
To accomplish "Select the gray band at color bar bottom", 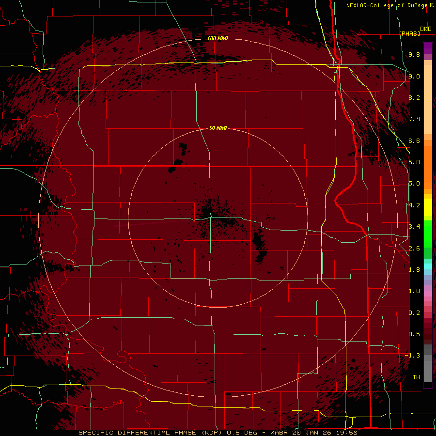I will pyautogui.click(x=428, y=363).
